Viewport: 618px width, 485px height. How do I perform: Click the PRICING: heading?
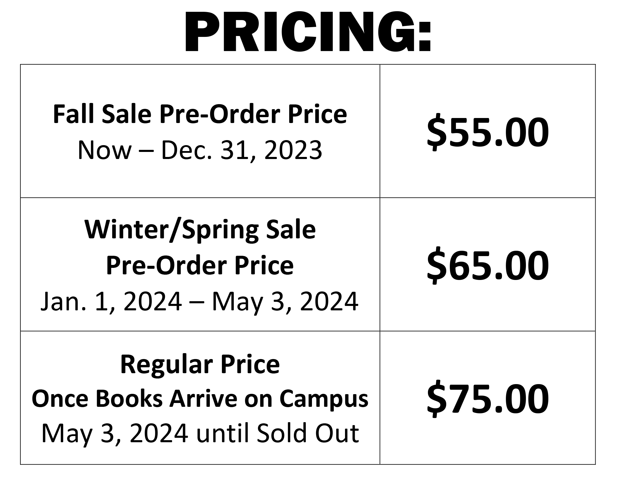[x=308, y=32]
